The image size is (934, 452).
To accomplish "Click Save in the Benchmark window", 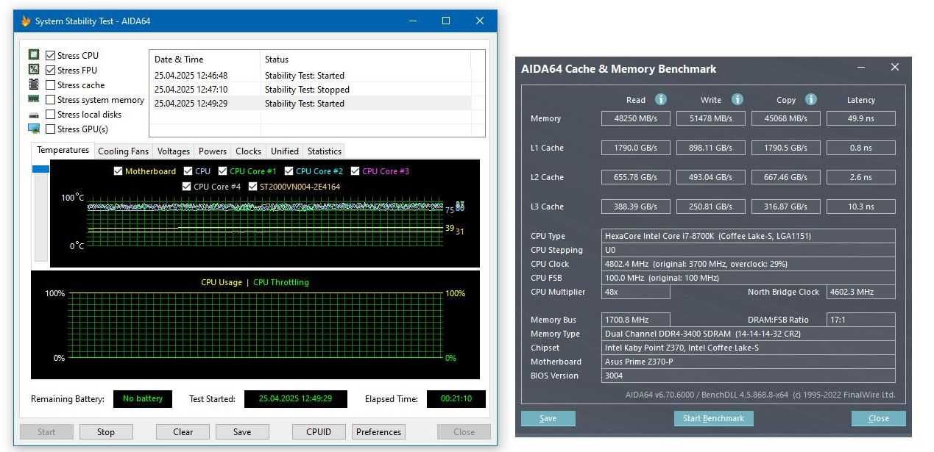I will click(548, 418).
